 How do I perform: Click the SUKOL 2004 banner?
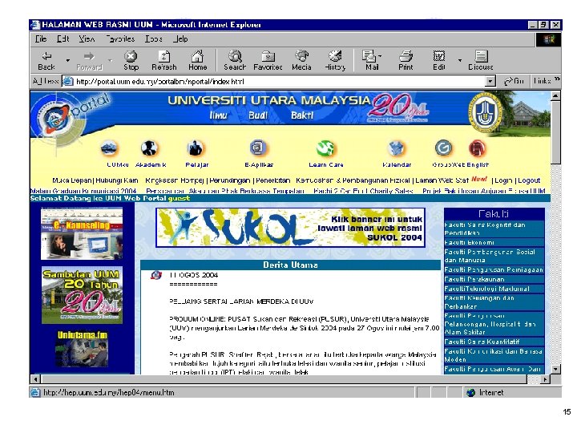pos(290,227)
